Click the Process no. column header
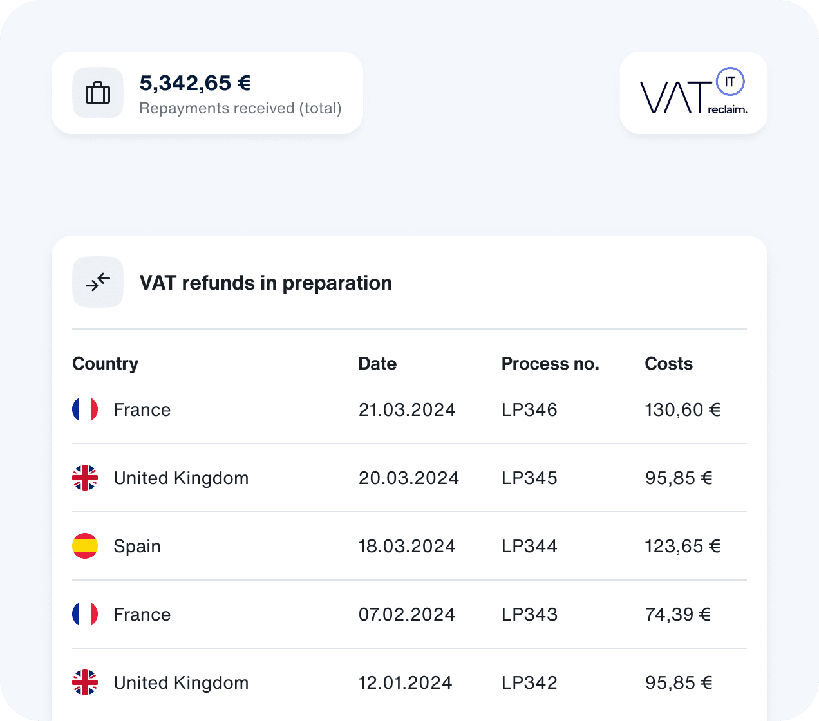Screen dimensions: 819x721 [550, 364]
